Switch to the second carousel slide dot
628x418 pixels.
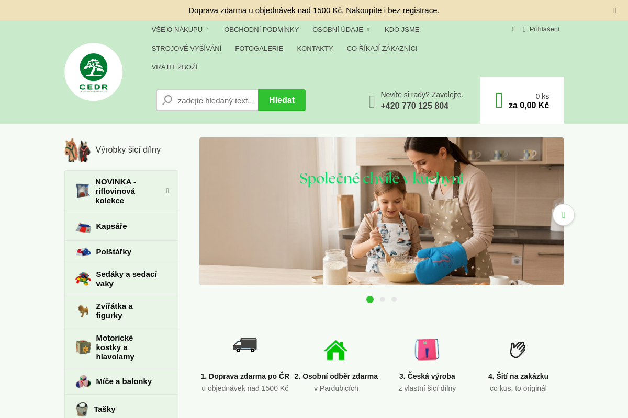coord(383,299)
